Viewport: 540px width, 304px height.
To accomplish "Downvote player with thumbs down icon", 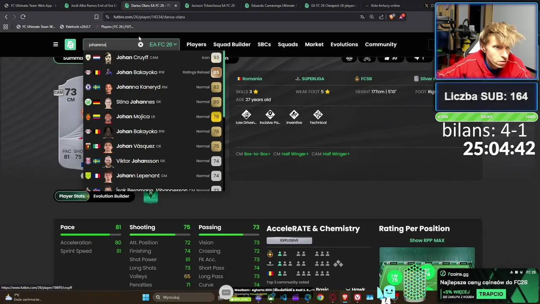I will pos(418,58).
